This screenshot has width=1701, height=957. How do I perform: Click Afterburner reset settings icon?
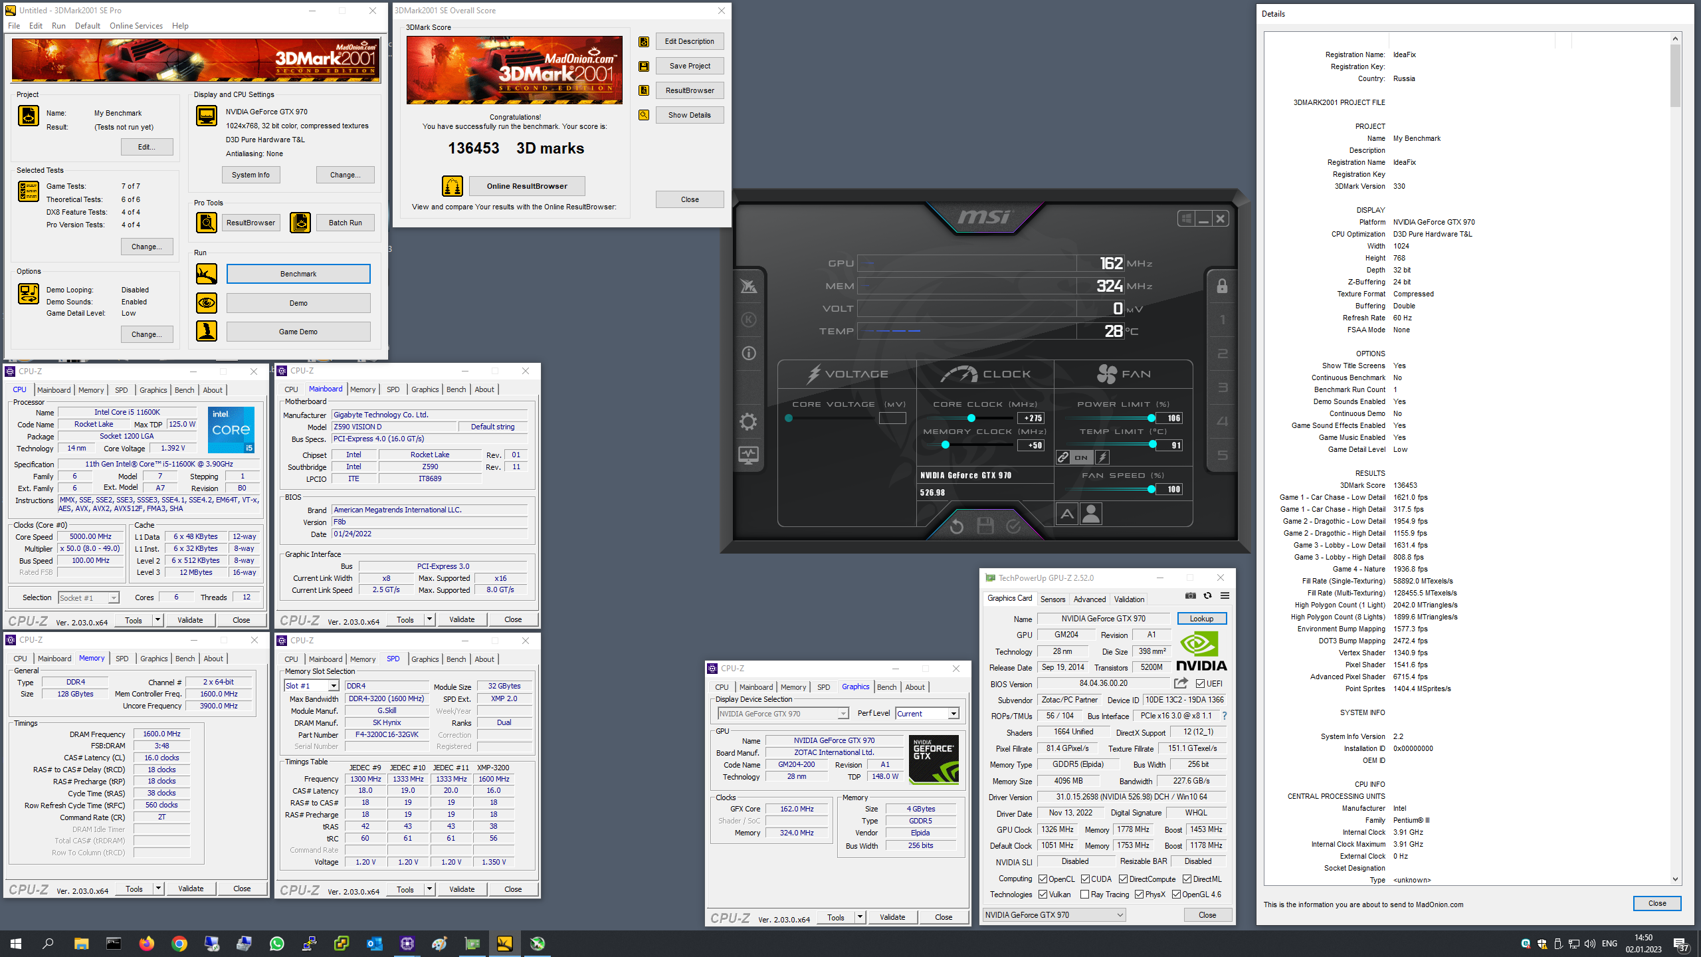coord(956,526)
